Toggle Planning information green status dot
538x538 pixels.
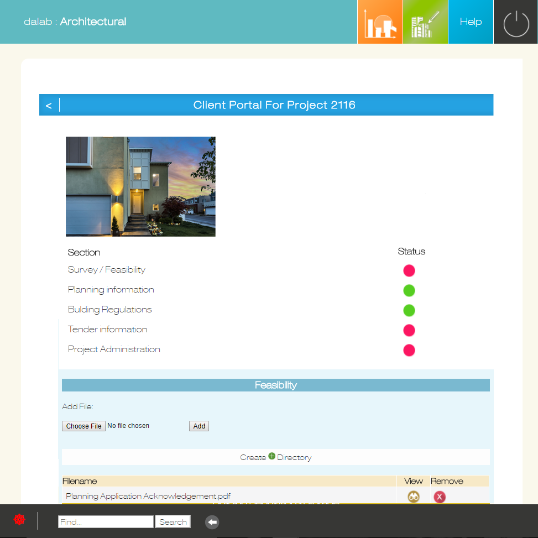[x=409, y=290]
